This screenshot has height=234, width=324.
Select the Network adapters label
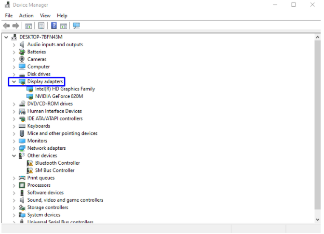coord(46,148)
